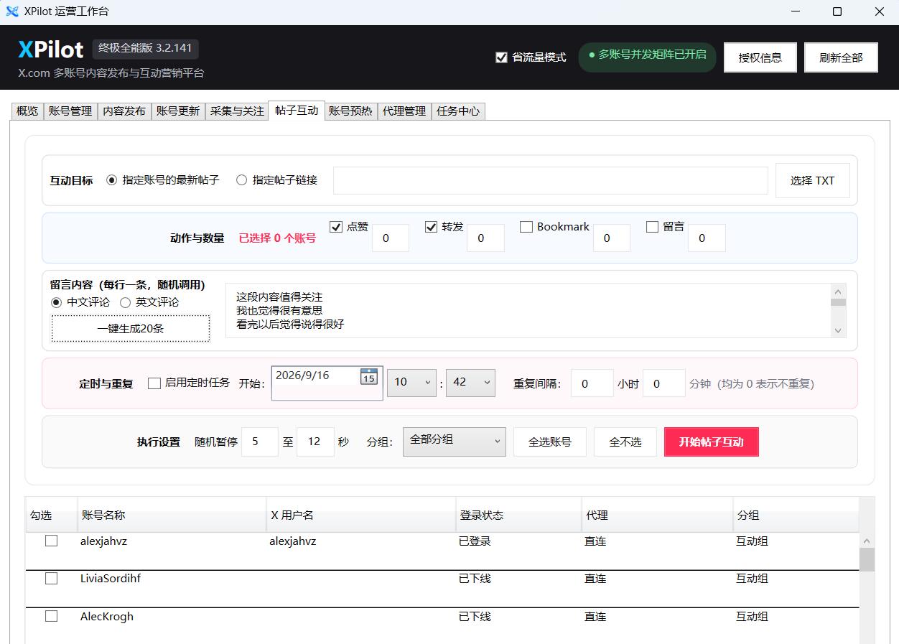
Task: Click the 开始帖子互动 button
Action: pyautogui.click(x=711, y=442)
